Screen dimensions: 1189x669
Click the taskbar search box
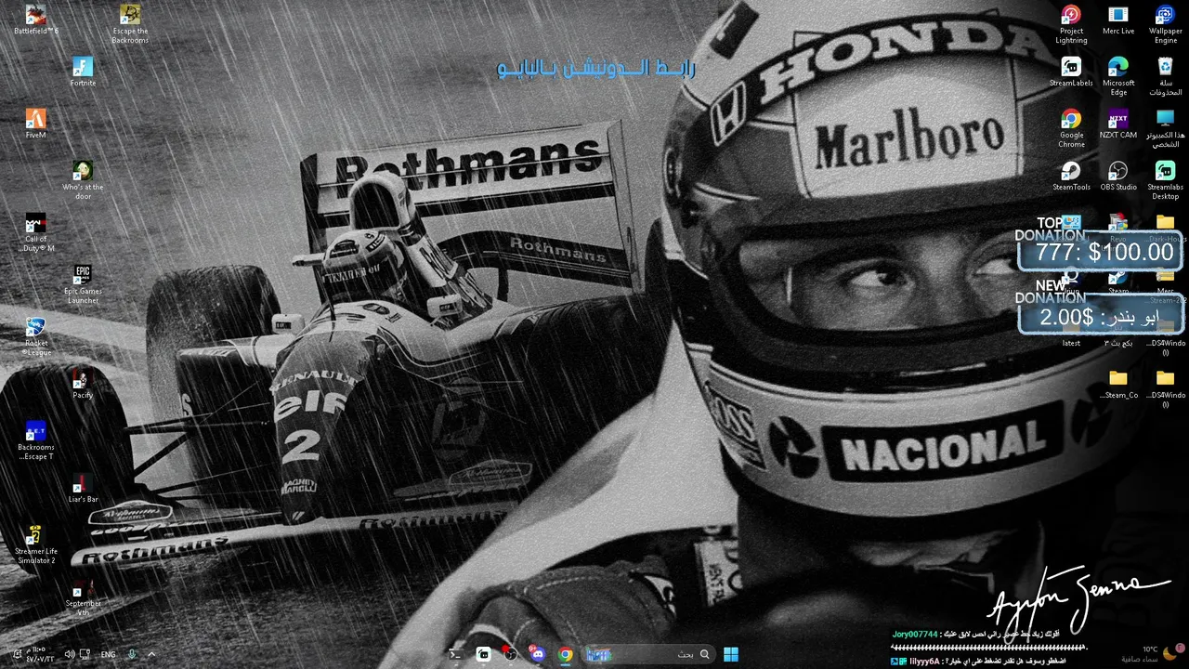pyautogui.click(x=648, y=654)
